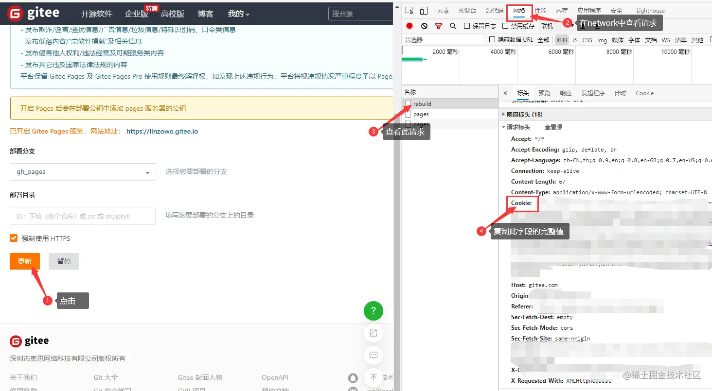Click the gray 暂停 button
The image size is (712, 391).
[x=64, y=261]
